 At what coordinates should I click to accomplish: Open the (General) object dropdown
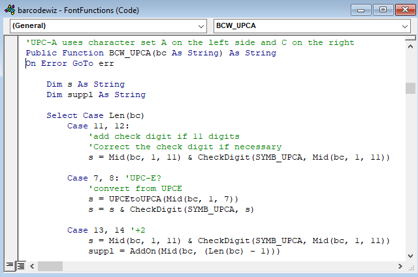tap(108, 26)
